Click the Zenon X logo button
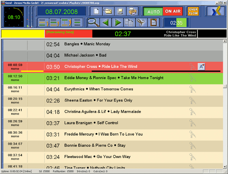Screen dimensions: 228x174 (x=215, y=11)
